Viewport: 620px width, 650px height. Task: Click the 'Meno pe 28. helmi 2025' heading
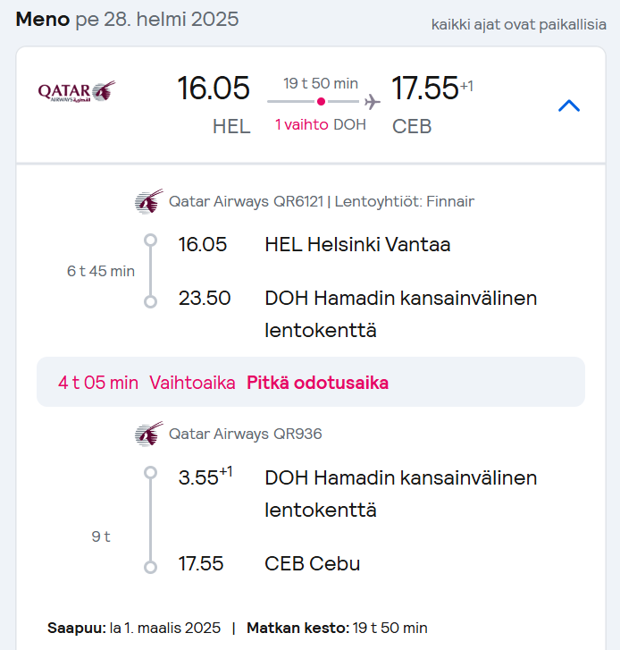127,20
